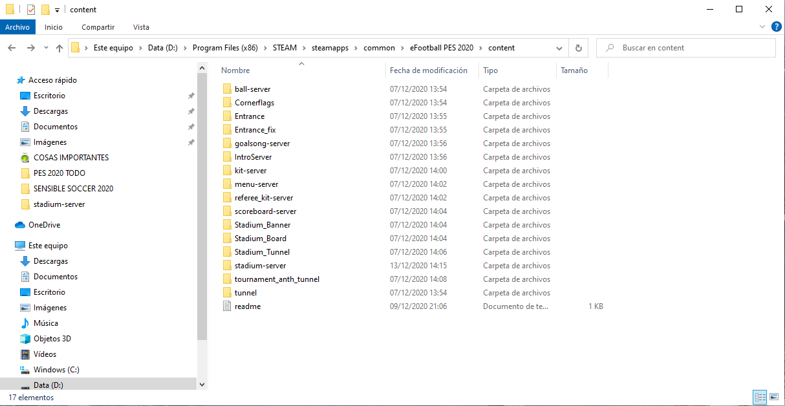Select Windows (C:) drive
The height and width of the screenshot is (406, 785).
point(56,370)
